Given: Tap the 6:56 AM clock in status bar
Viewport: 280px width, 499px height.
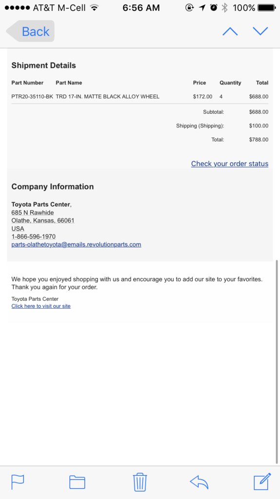Looking at the screenshot, I should [x=141, y=8].
